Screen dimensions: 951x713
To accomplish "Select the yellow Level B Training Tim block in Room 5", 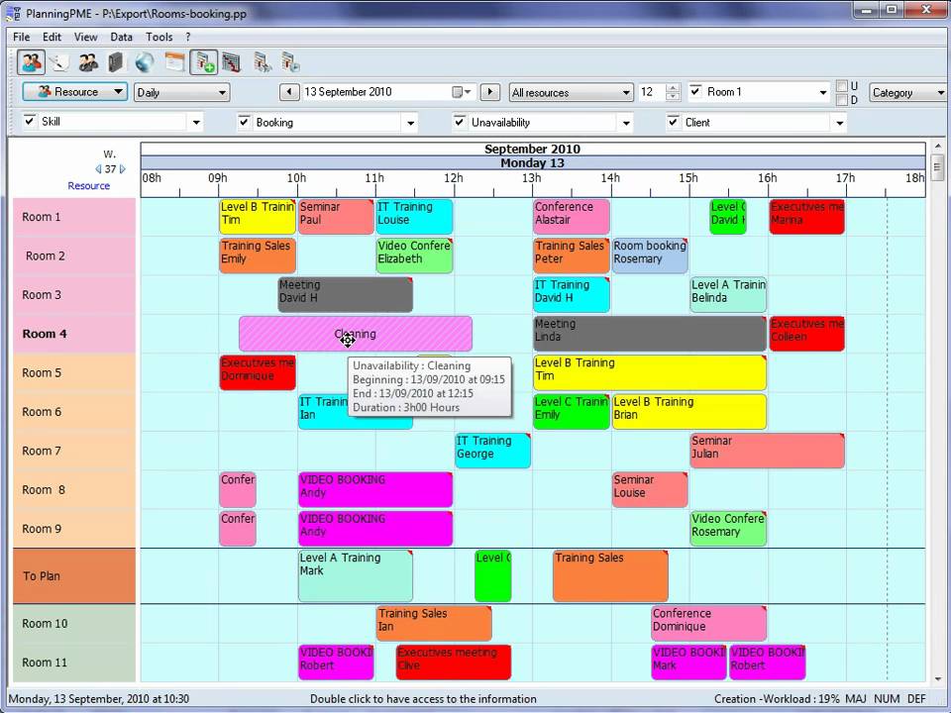I will point(650,372).
